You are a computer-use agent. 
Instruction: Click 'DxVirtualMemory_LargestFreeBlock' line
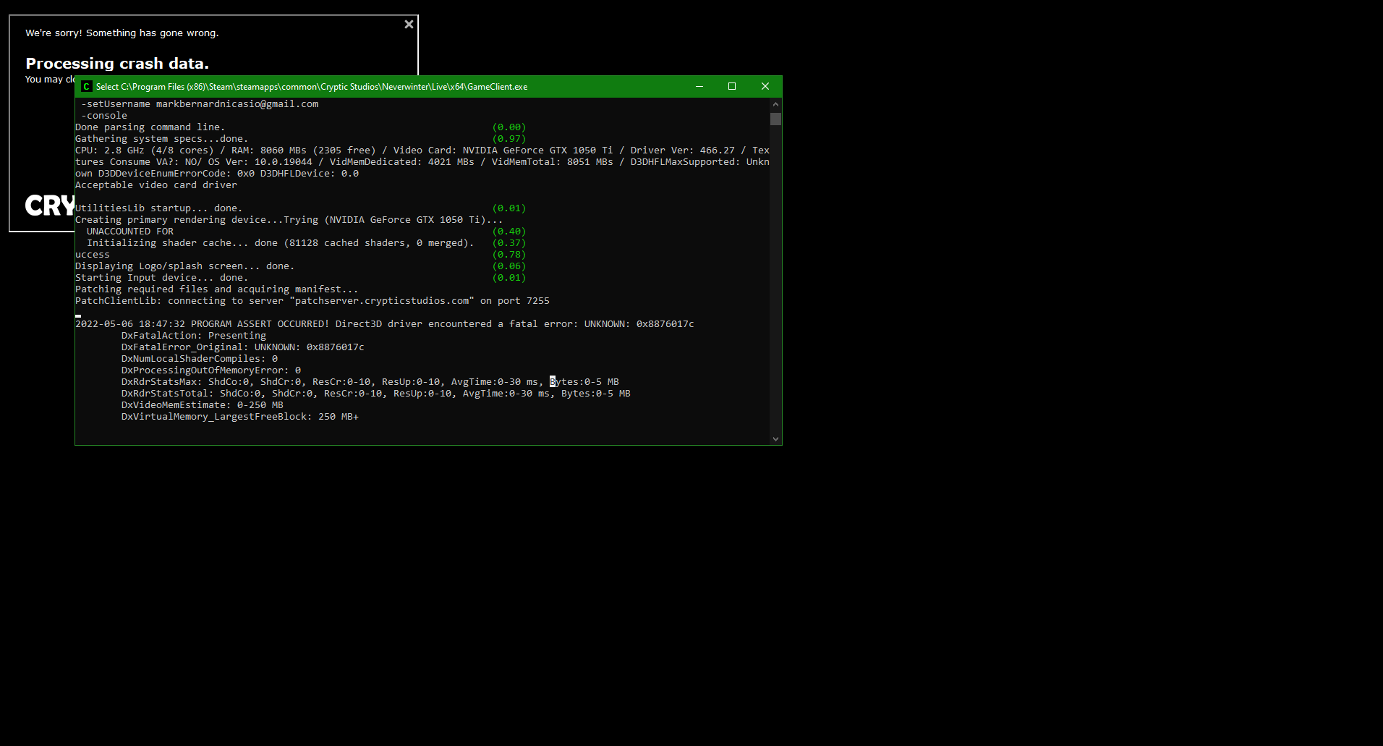pos(240,417)
